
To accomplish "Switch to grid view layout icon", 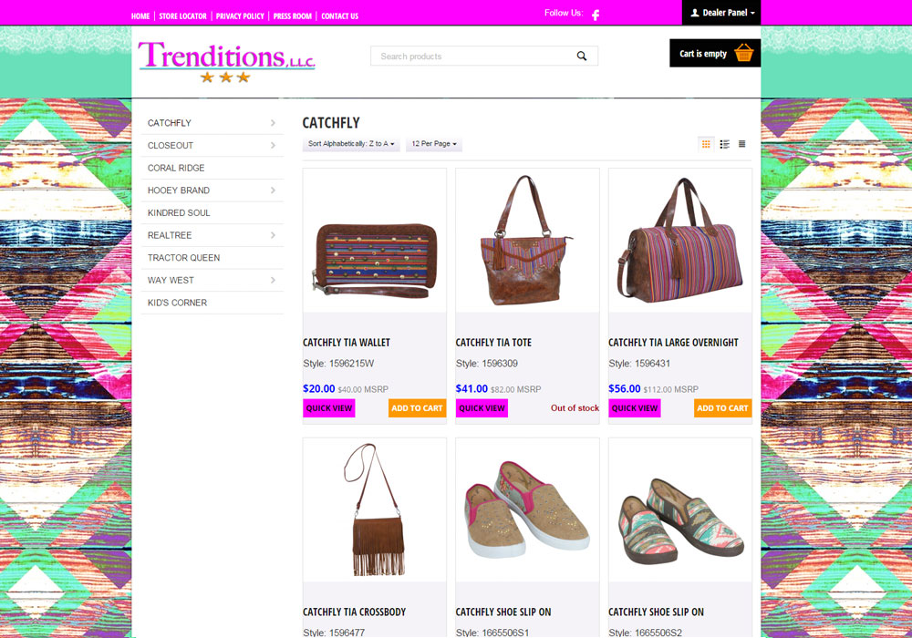I will (x=706, y=144).
